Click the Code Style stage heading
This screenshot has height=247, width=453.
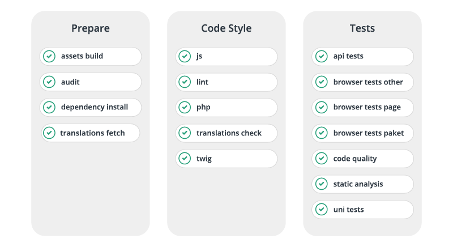[x=226, y=28]
